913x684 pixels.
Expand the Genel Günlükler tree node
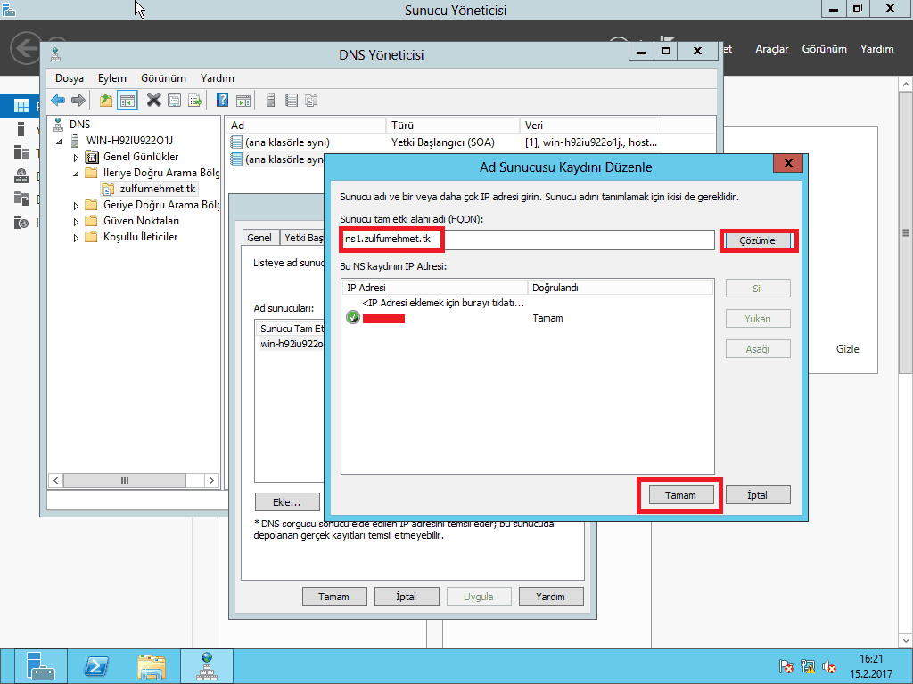point(76,158)
